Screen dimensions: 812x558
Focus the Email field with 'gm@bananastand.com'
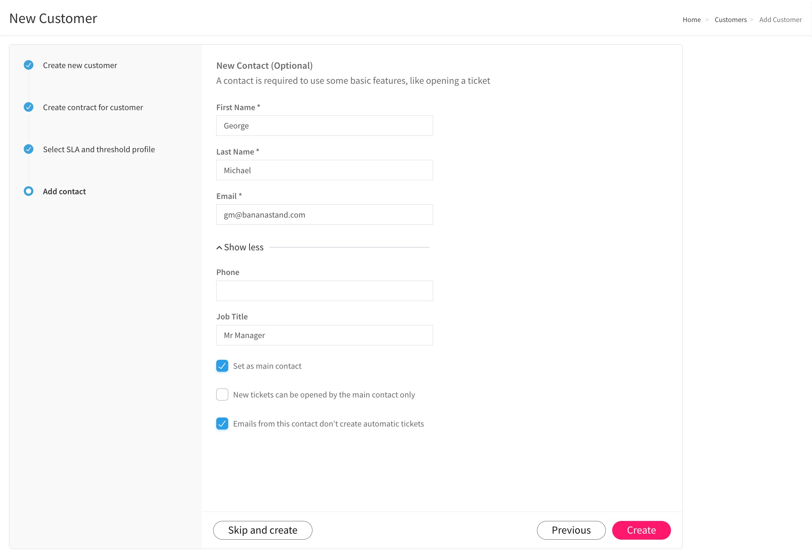(324, 215)
